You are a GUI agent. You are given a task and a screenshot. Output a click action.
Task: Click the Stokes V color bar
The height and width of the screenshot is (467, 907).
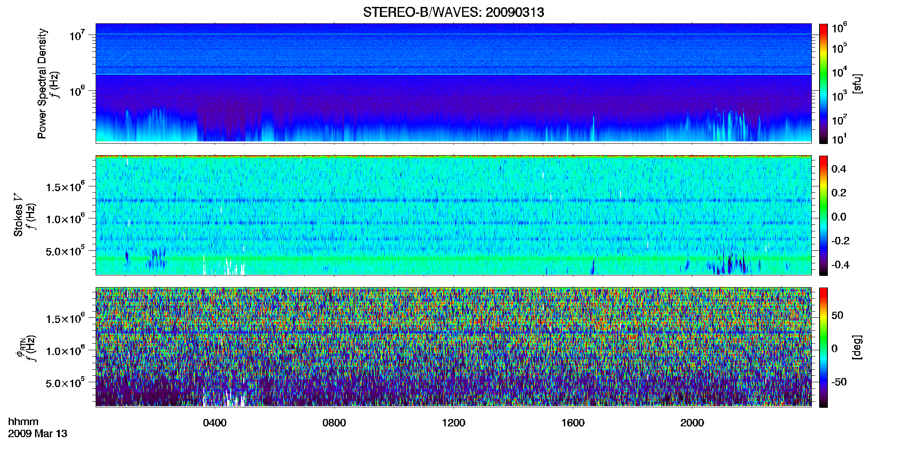point(823,215)
